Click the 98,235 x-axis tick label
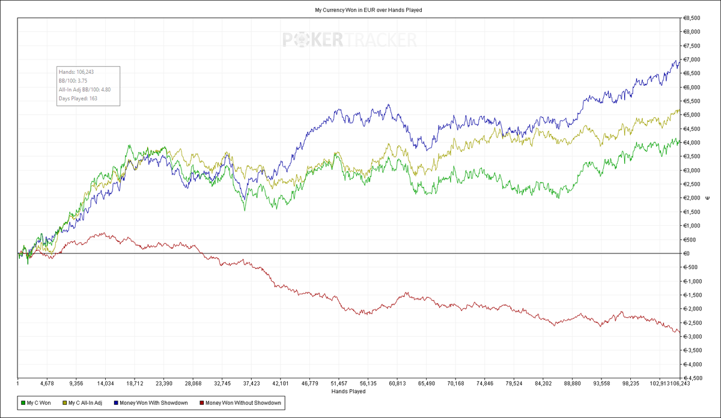 coord(630,383)
